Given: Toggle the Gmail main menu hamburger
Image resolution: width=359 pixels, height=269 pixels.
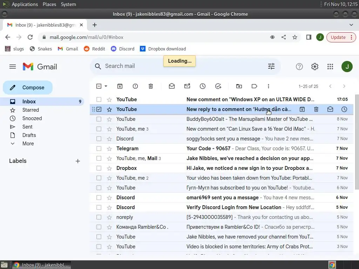Looking at the screenshot, I should pos(13,67).
